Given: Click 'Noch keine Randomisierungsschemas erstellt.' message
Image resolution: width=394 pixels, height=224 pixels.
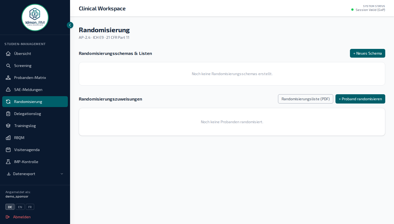Looking at the screenshot, I should 232,74.
